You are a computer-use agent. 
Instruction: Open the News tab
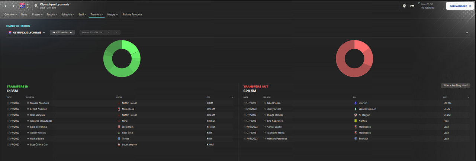click(x=24, y=14)
